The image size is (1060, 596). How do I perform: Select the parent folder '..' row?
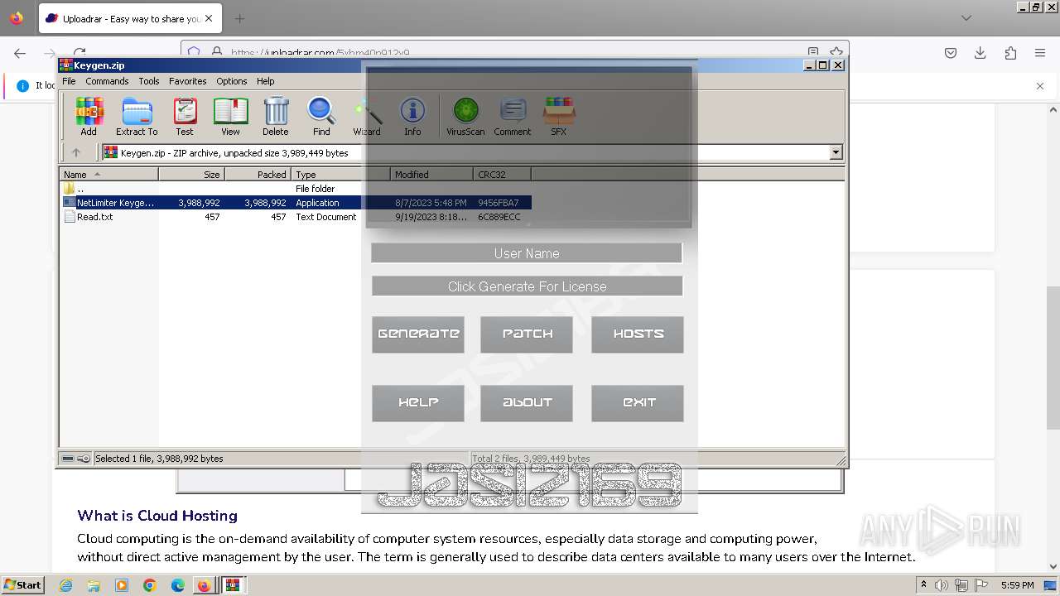296,189
